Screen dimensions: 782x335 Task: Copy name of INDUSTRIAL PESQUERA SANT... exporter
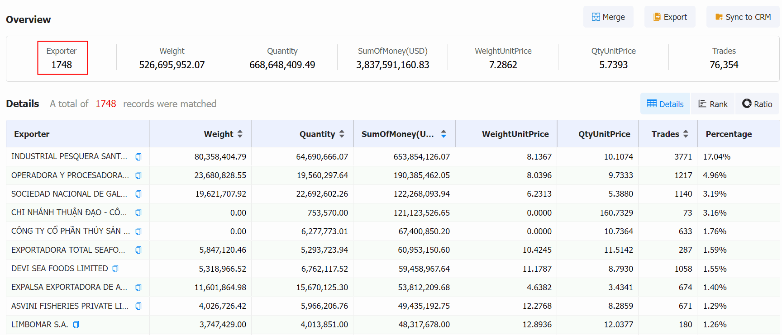click(x=138, y=157)
